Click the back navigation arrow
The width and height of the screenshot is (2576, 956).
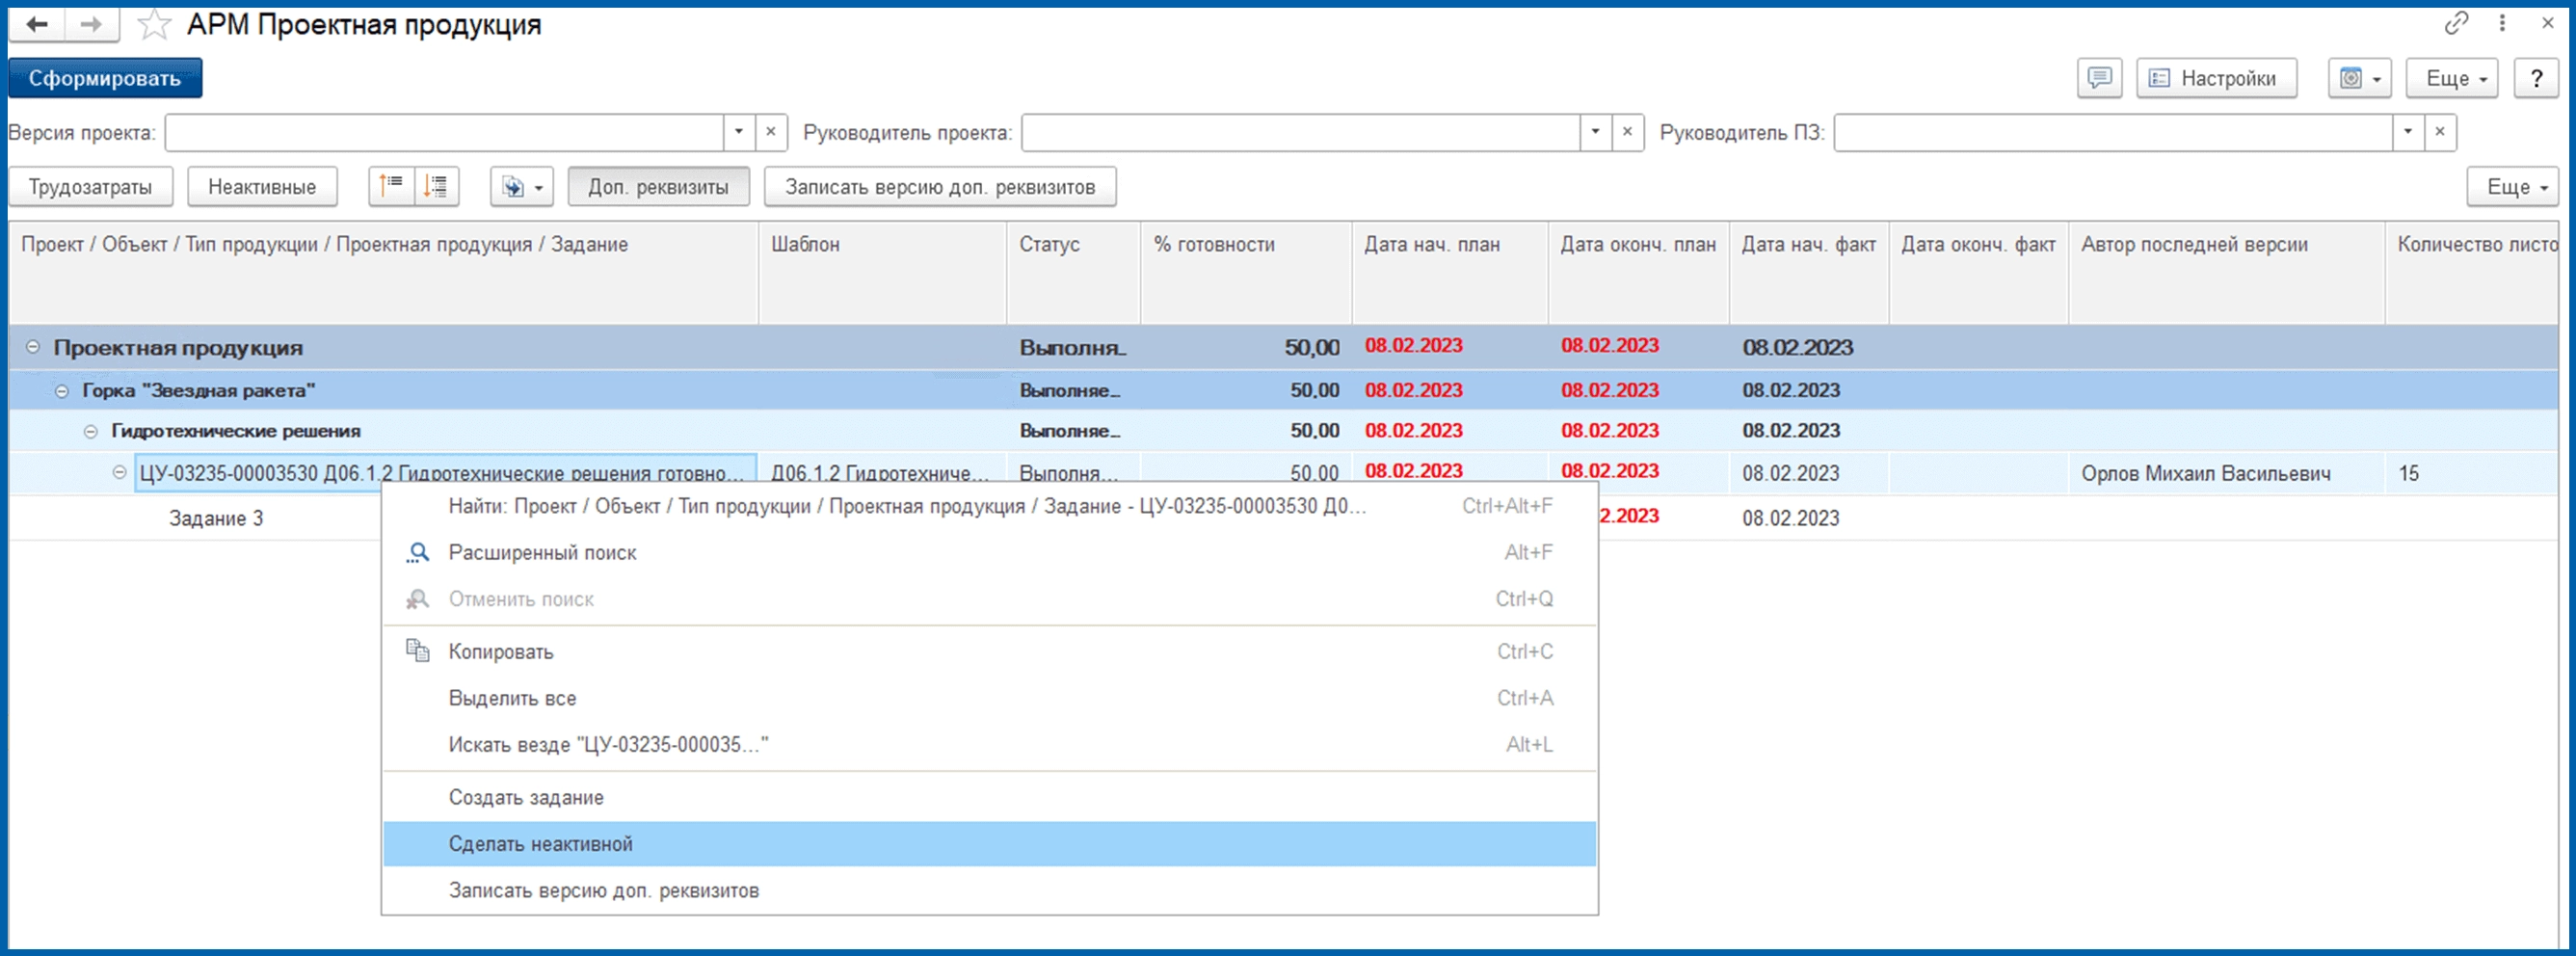click(37, 24)
